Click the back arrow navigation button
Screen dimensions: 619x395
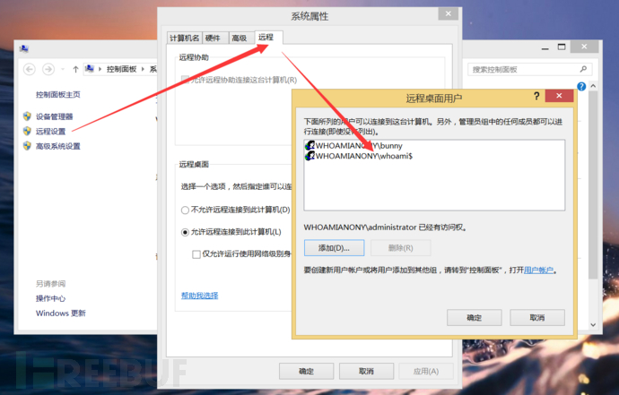point(30,69)
